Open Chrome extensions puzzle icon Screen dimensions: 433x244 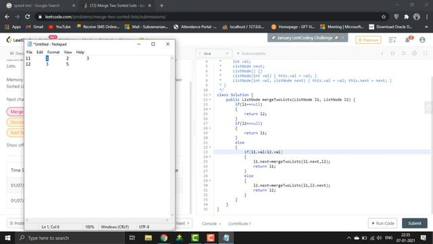tap(406, 17)
